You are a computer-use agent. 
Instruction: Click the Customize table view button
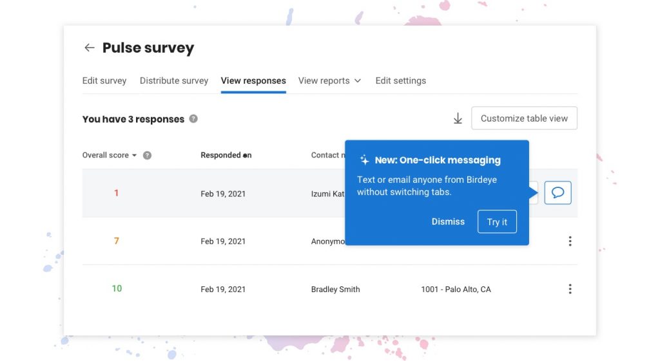tap(524, 118)
